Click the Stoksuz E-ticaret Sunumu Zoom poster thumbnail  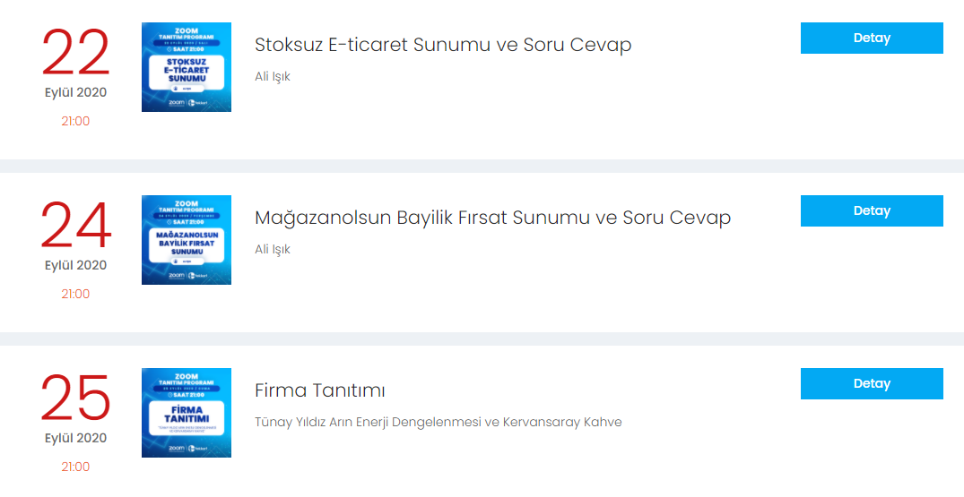click(187, 67)
